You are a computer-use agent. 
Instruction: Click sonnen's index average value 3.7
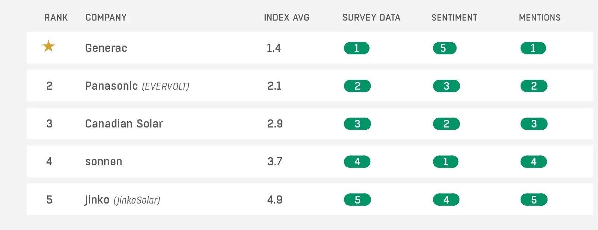(x=275, y=162)
